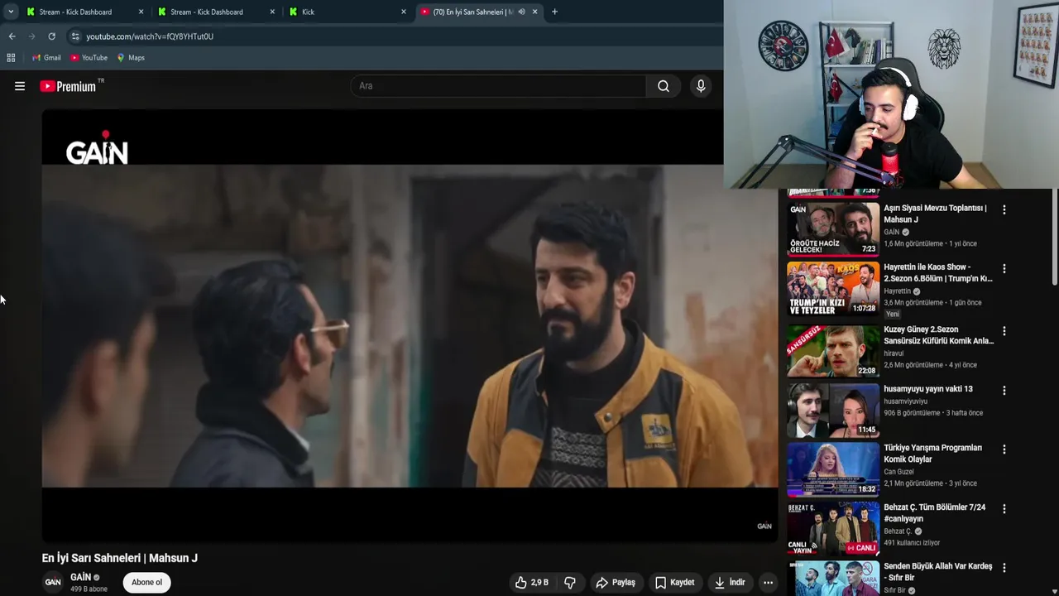Open hiravul channel name
Image resolution: width=1059 pixels, height=596 pixels.
(x=894, y=353)
